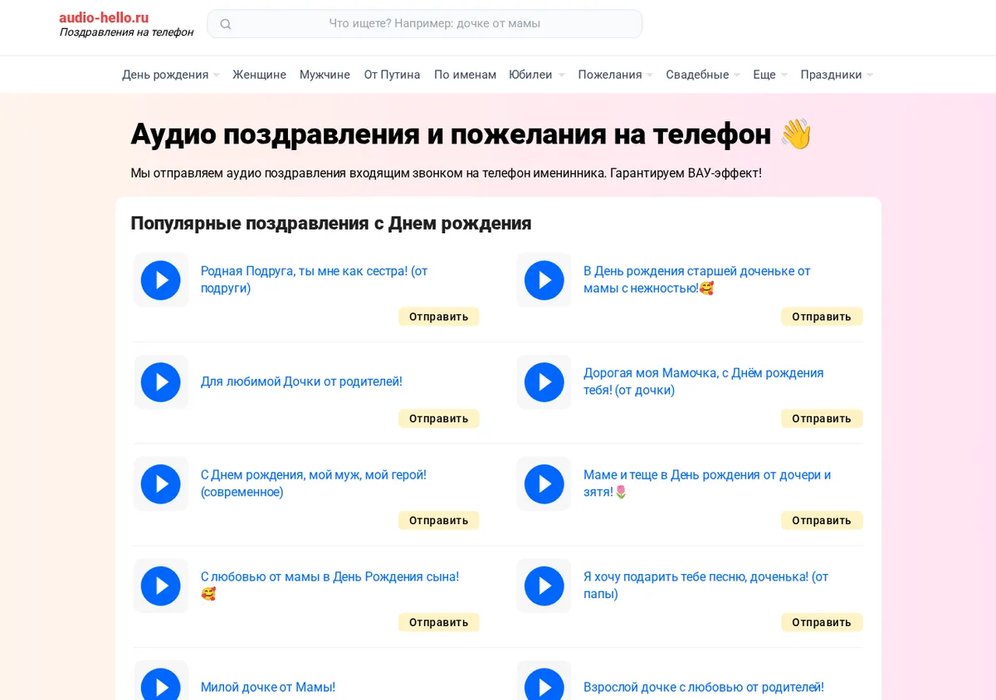Play the 'Родная Подруга' greeting audio
Screen dimensions: 996x700
coord(161,280)
